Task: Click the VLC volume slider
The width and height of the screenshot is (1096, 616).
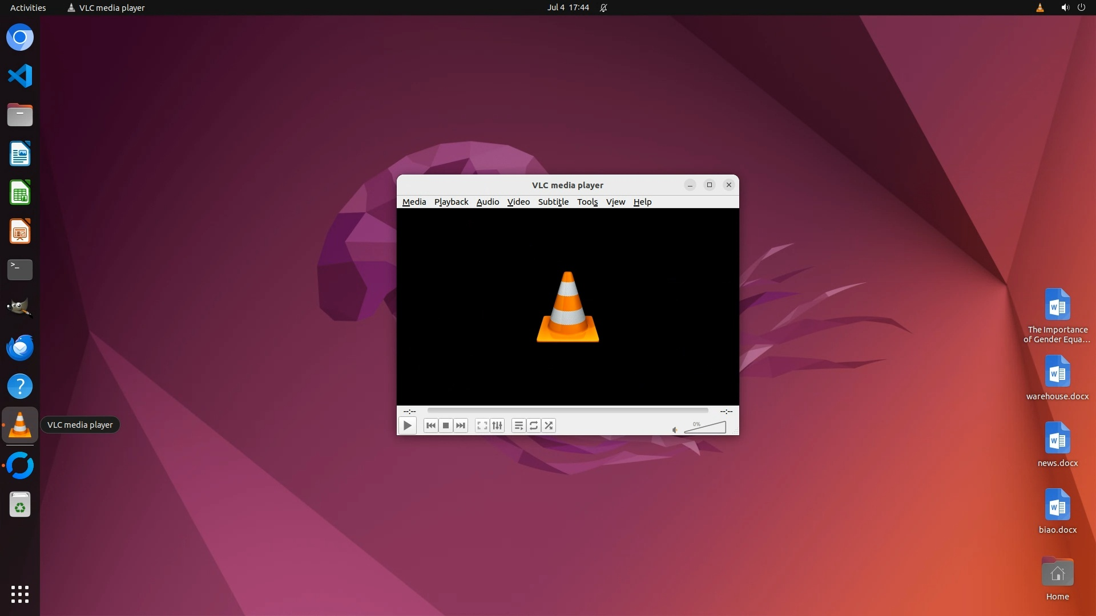Action: 705,428
